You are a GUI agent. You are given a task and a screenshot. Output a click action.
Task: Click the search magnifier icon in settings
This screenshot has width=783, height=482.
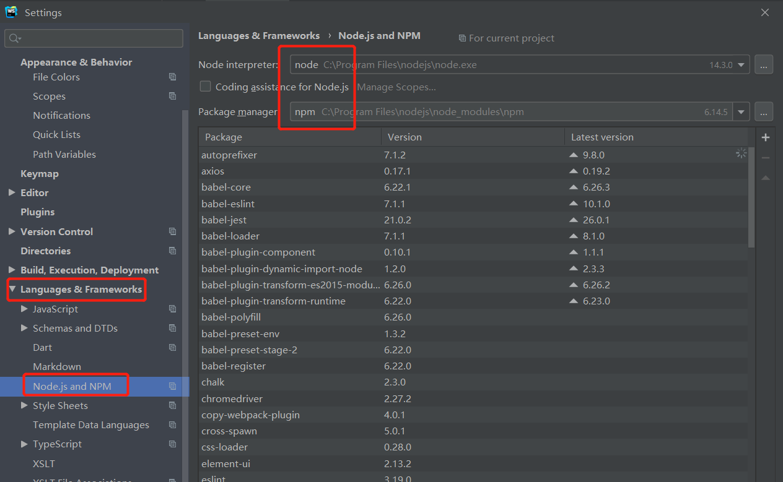tap(15, 38)
